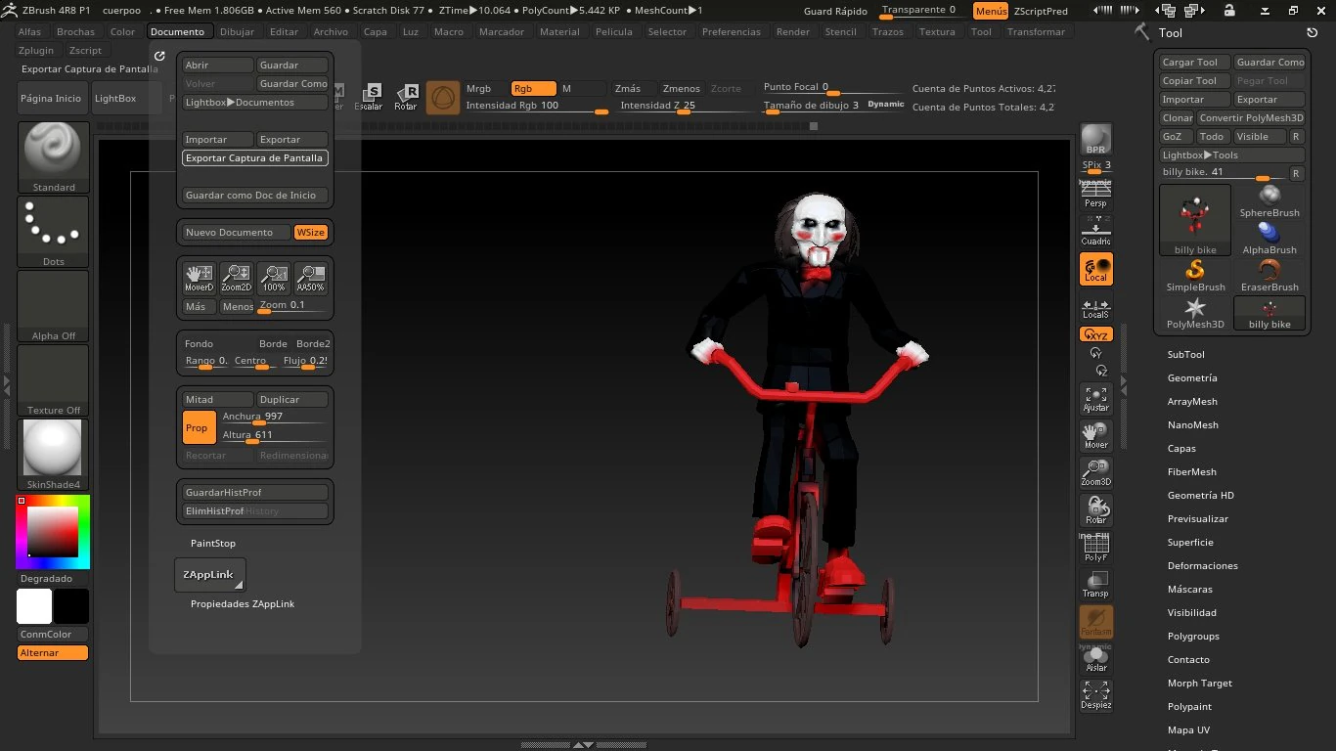Open the Preferencias menu
This screenshot has height=751, width=1336.
732,31
